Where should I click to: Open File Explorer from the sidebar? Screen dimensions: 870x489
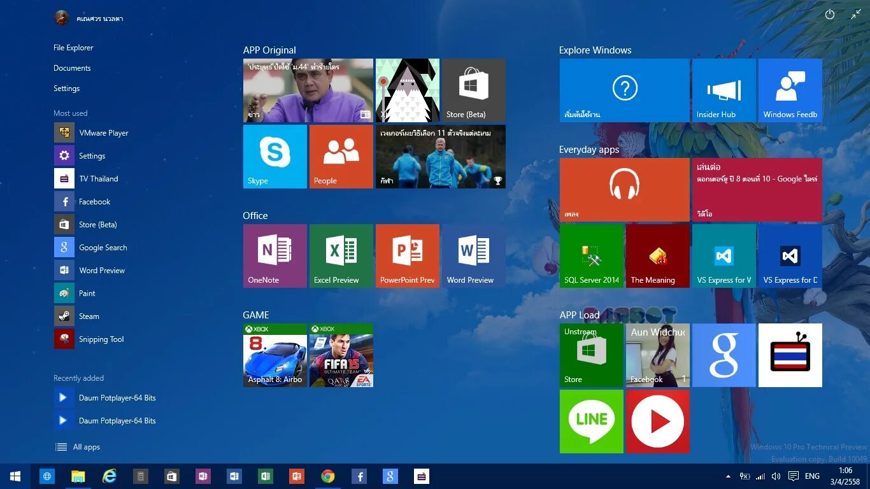click(x=73, y=47)
